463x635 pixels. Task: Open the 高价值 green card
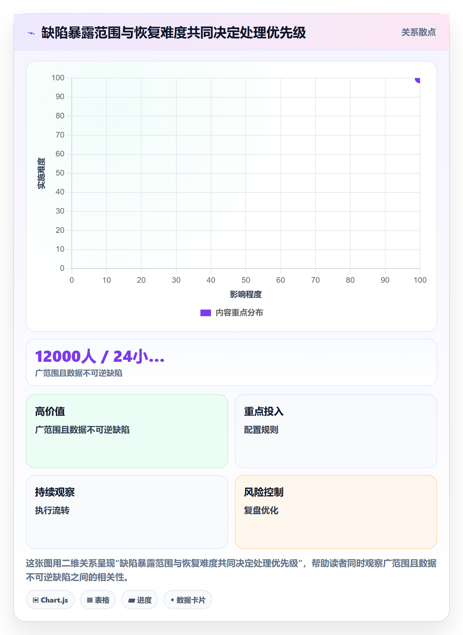(x=127, y=431)
